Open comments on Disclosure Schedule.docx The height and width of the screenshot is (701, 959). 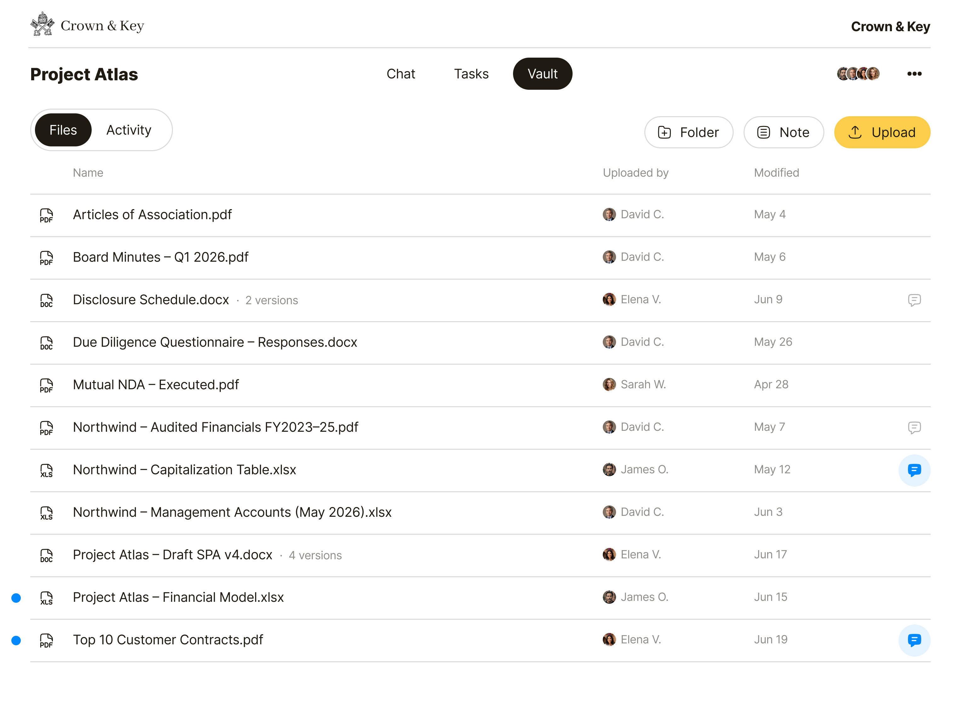pos(914,300)
